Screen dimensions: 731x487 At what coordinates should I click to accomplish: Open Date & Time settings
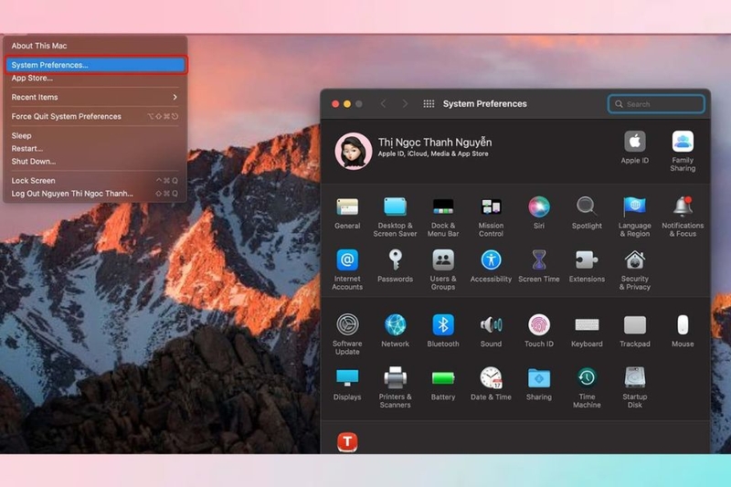(491, 384)
